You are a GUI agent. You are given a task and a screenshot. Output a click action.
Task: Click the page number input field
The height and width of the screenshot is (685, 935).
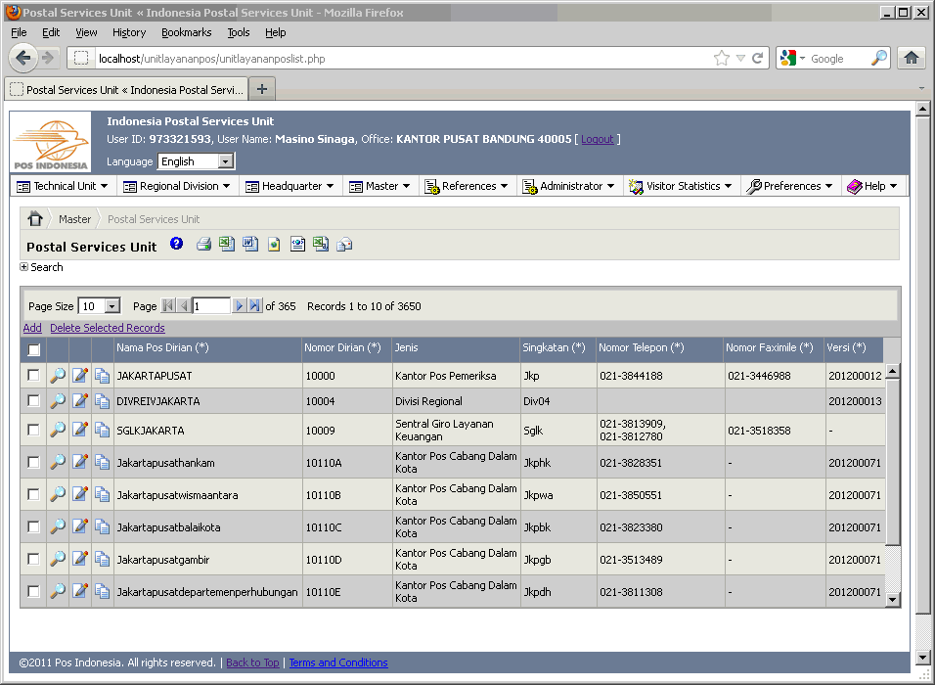tap(211, 306)
